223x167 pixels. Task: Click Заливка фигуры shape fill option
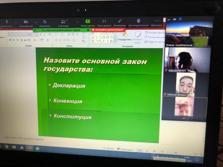[154, 33]
